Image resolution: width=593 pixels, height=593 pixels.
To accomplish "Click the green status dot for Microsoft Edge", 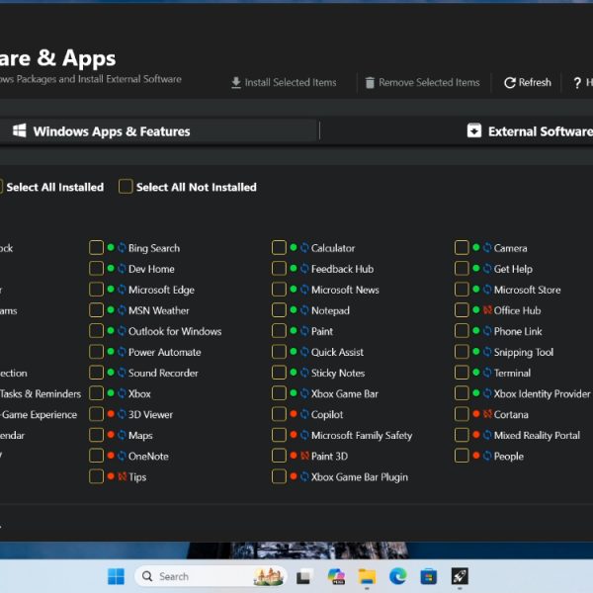I will pyautogui.click(x=111, y=289).
